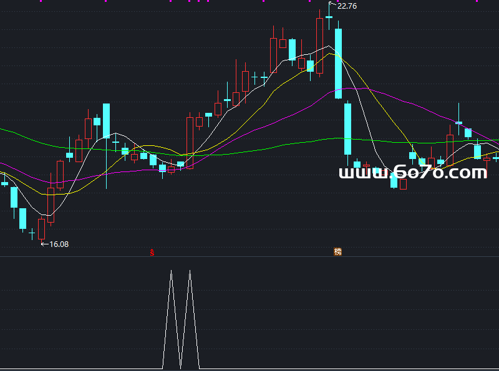
Task: Click the arrow beside the 16.08 label
Action: tap(44, 244)
